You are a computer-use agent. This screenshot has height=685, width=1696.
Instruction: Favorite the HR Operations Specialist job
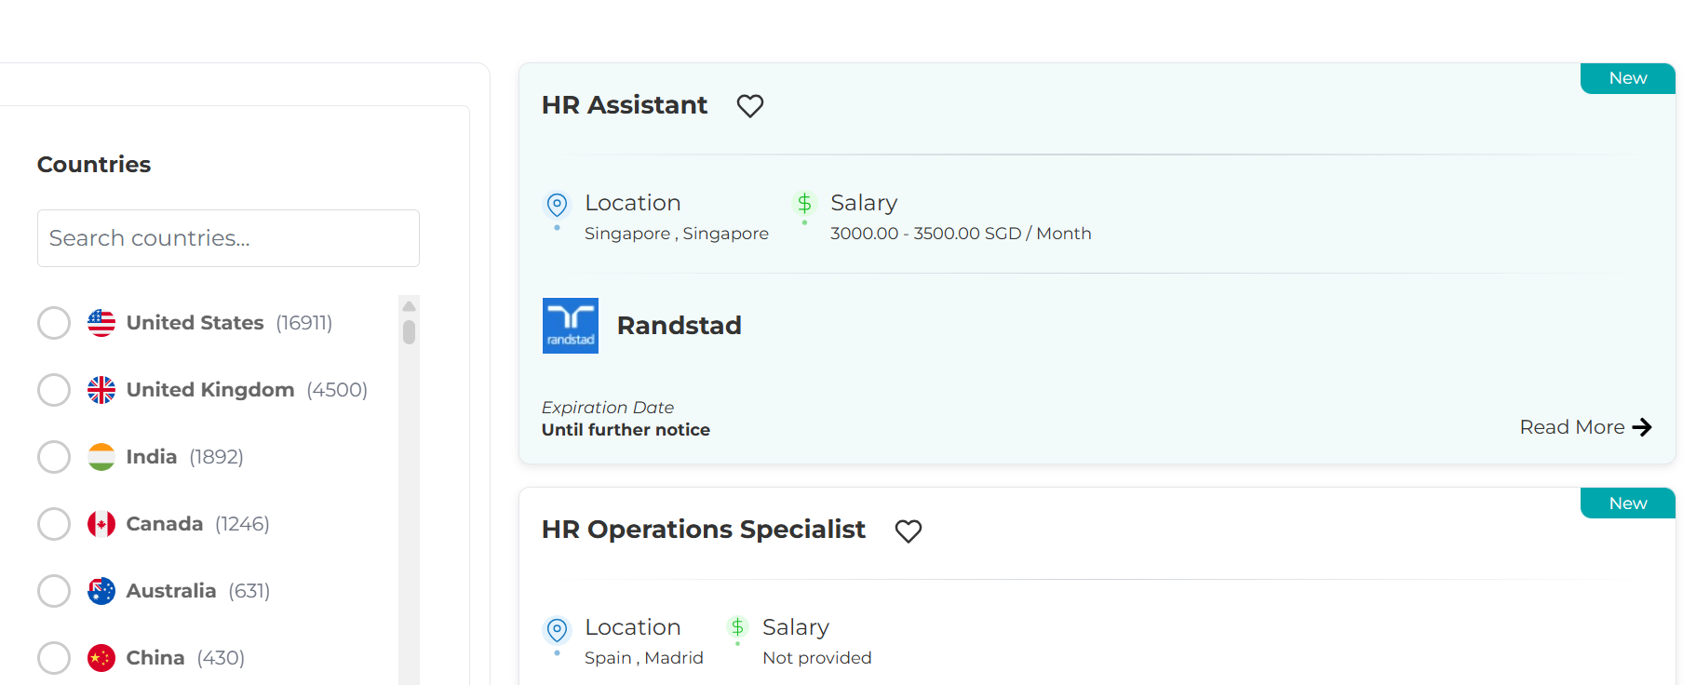[x=909, y=531]
